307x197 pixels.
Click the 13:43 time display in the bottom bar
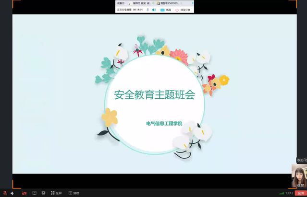(x=289, y=193)
